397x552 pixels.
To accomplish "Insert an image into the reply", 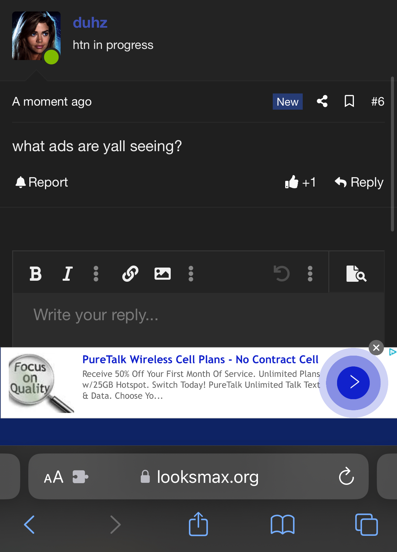I will (163, 274).
